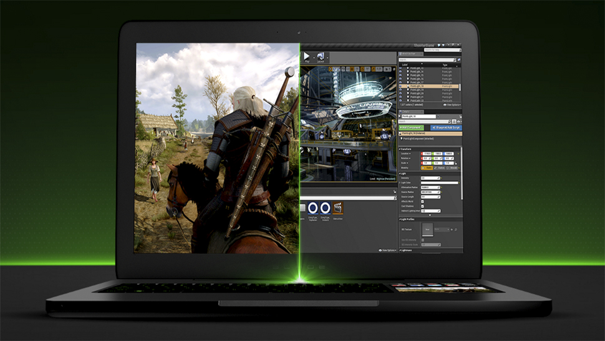Toggle surface snapping icon in viewport
The image size is (605, 341).
pos(348,69)
